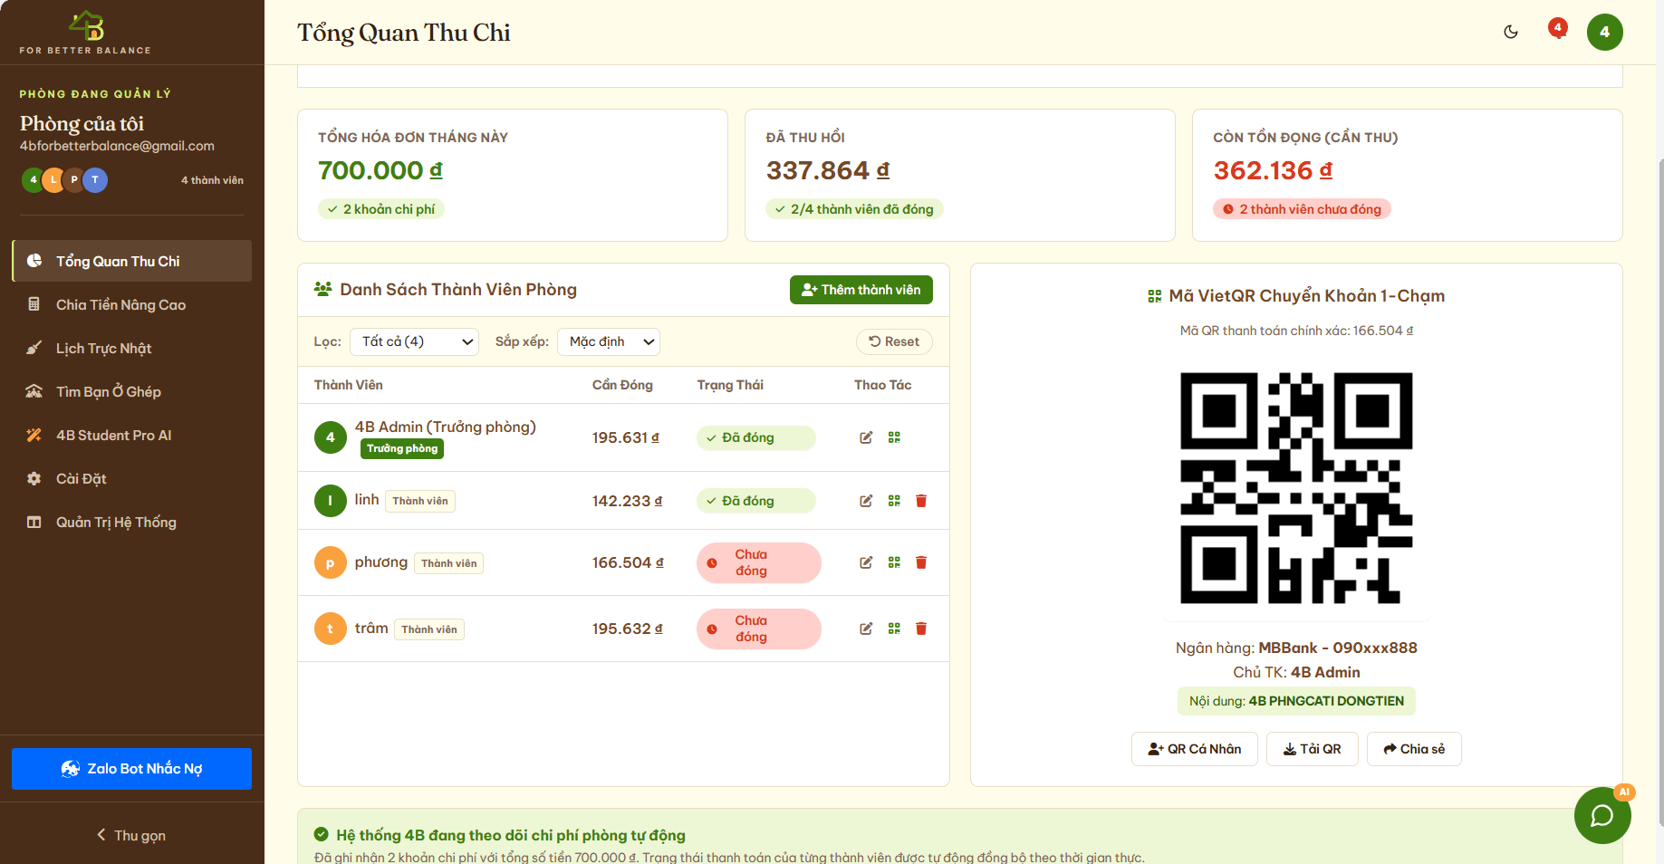Show QR code for 4B Admin
This screenshot has width=1664, height=864.
click(x=894, y=437)
